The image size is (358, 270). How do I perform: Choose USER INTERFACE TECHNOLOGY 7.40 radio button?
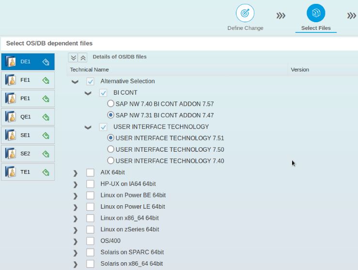point(110,161)
